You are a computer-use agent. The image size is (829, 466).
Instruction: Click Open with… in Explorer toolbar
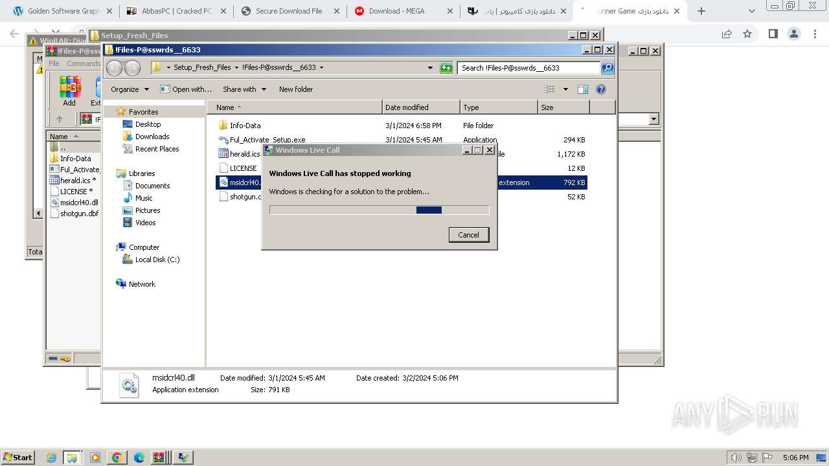click(186, 89)
